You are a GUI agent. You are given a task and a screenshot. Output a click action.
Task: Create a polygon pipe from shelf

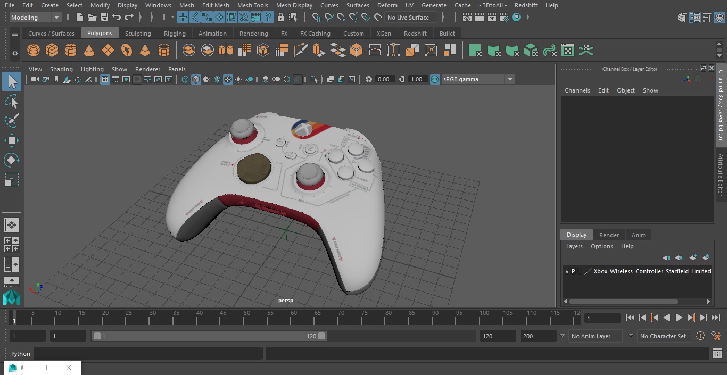pos(164,51)
